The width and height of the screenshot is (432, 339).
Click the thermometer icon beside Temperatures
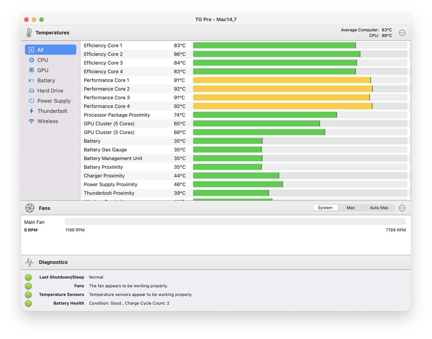[29, 33]
